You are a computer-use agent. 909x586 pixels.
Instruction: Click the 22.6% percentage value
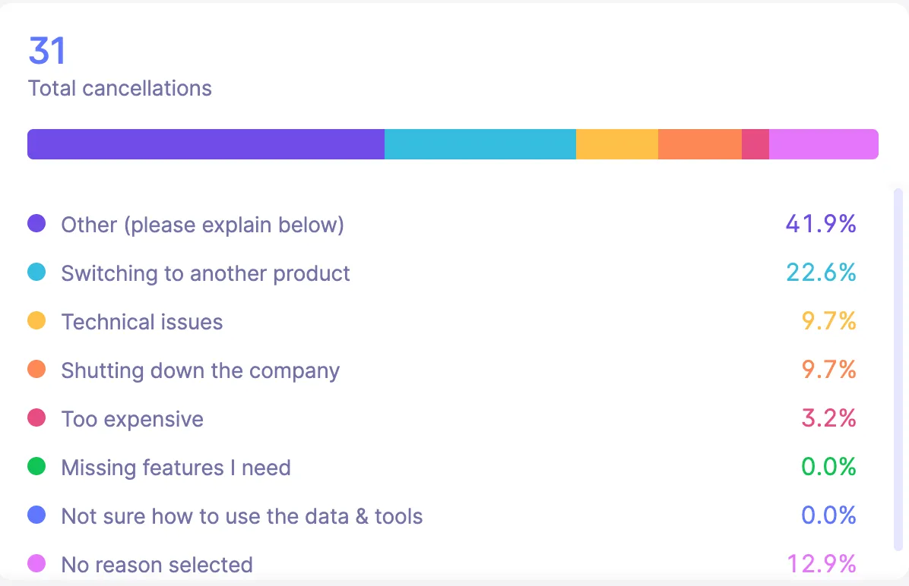tap(821, 273)
